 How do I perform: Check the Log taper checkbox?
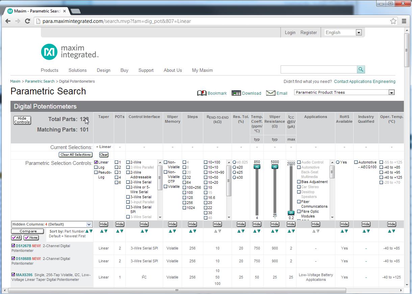96,167
